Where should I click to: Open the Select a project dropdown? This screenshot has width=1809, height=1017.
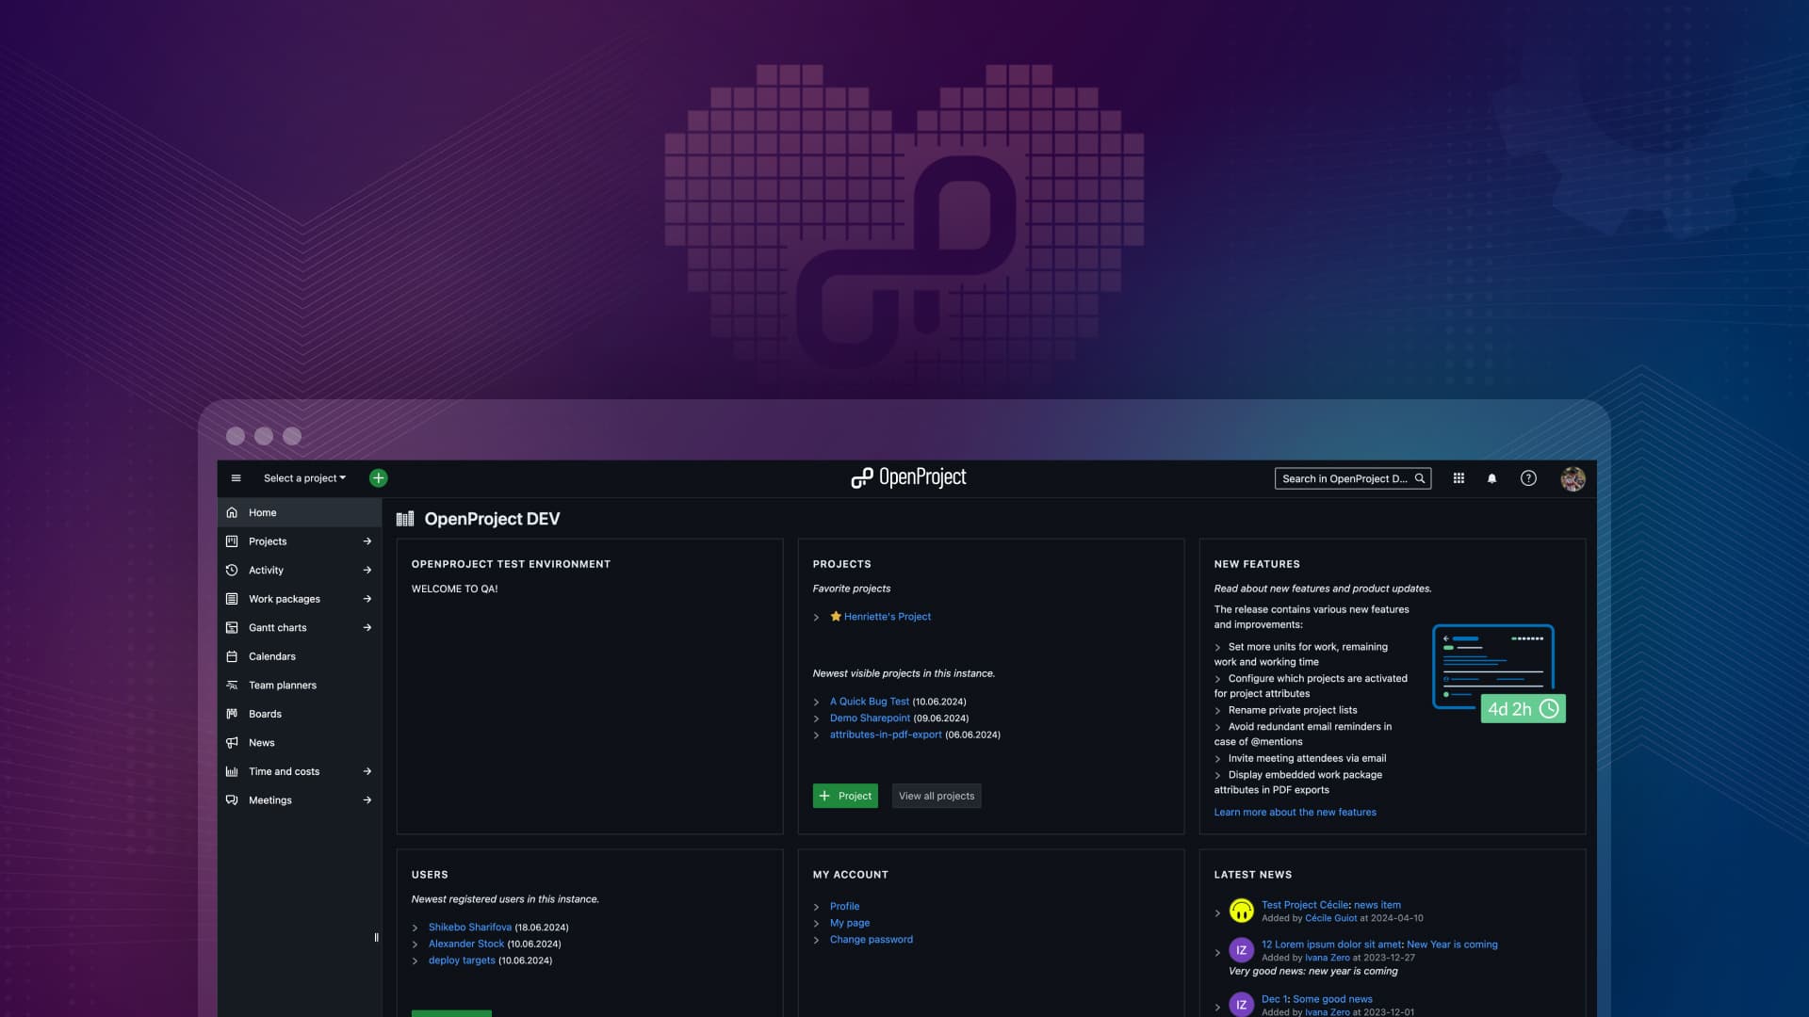(303, 477)
